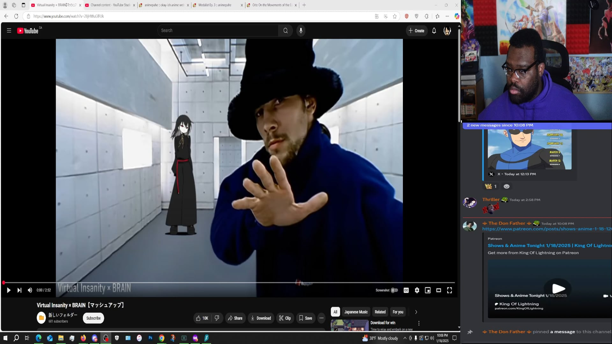
Task: Open Photoshop from the taskbar
Action: click(150, 338)
